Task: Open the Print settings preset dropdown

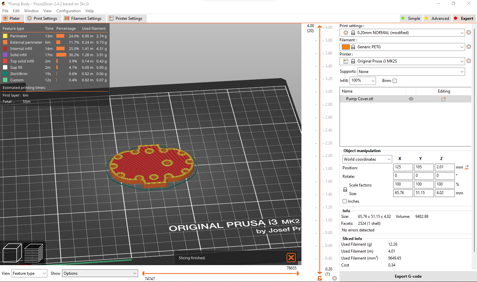Action: [402, 33]
